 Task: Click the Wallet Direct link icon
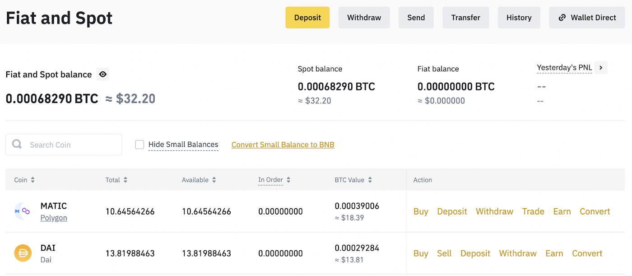(x=562, y=18)
